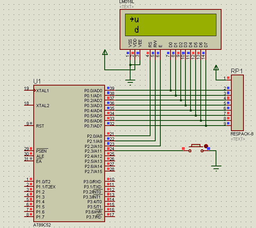Click the green LM016L LCD screen
The height and width of the screenshot is (228, 256).
(170, 25)
